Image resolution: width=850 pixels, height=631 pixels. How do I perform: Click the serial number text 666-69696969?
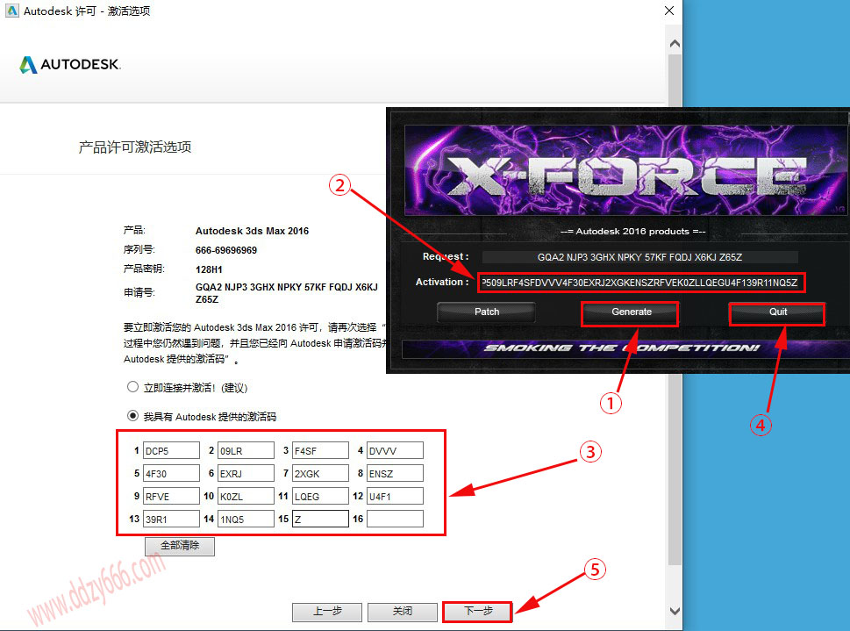[x=226, y=250]
